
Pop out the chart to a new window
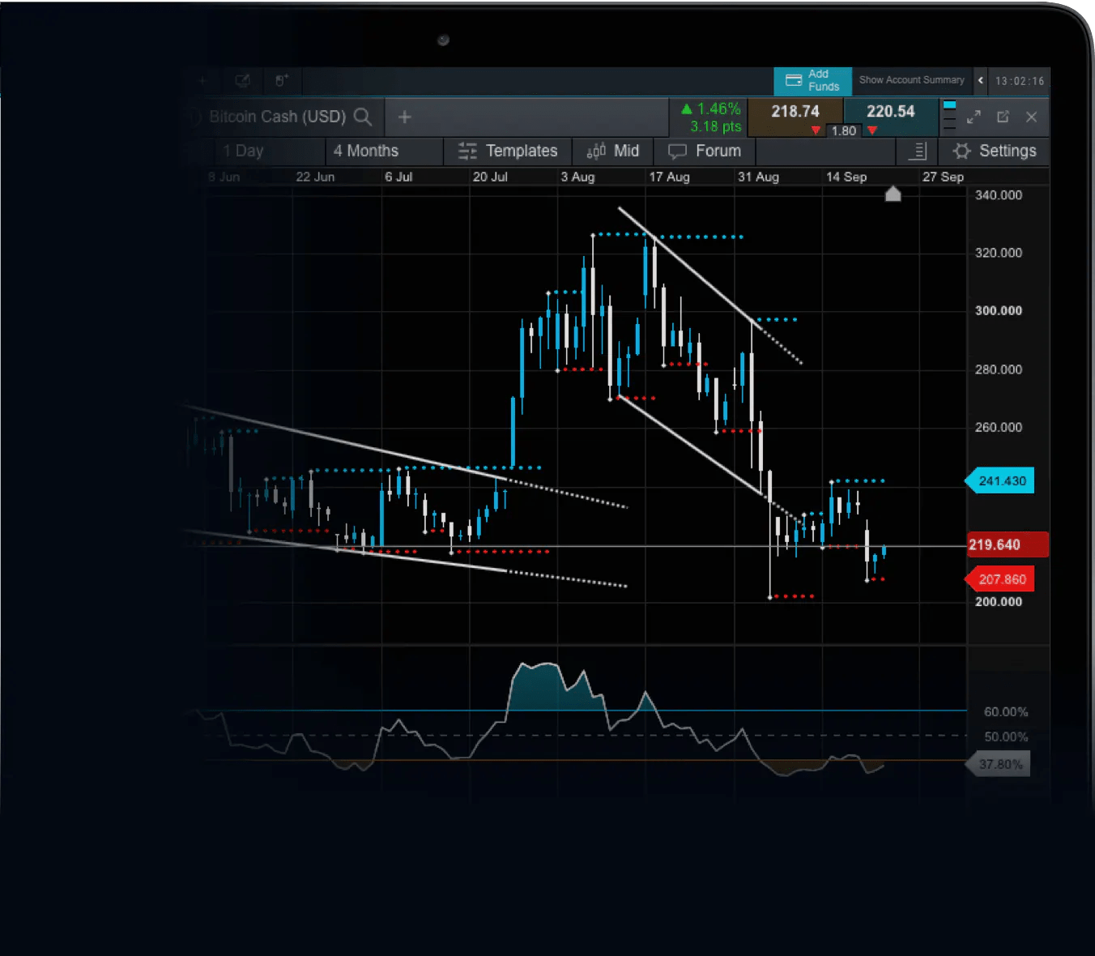point(1003,117)
